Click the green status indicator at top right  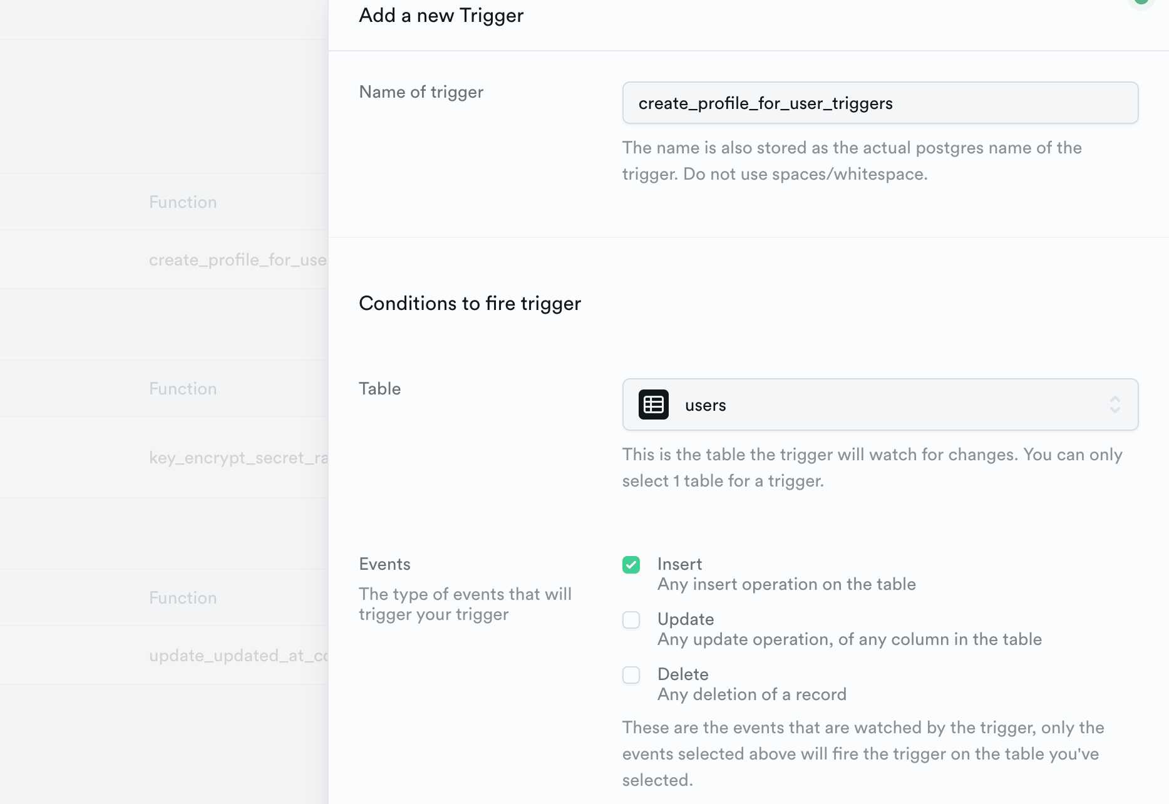tap(1142, 2)
